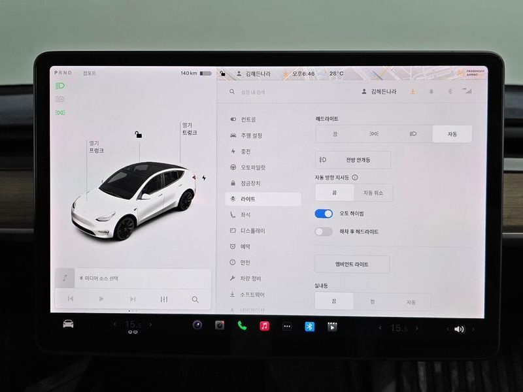Tap the cellular signal strength icon
Viewport: 523px width, 392px height.
(x=467, y=91)
